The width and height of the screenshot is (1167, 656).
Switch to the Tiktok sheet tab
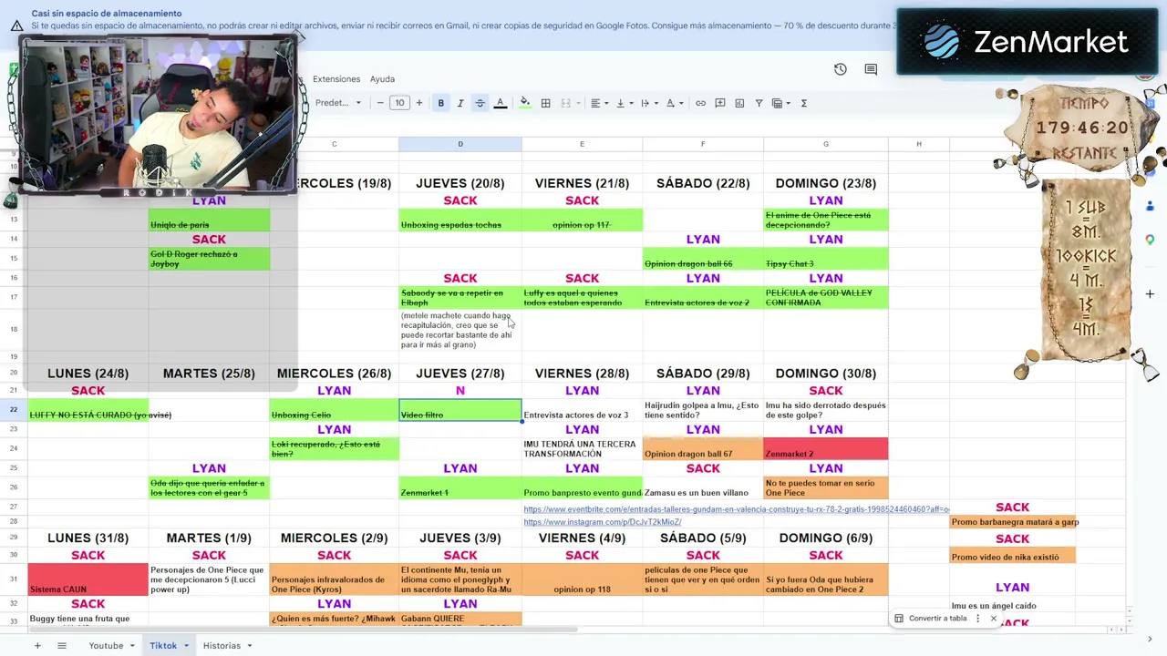point(163,645)
